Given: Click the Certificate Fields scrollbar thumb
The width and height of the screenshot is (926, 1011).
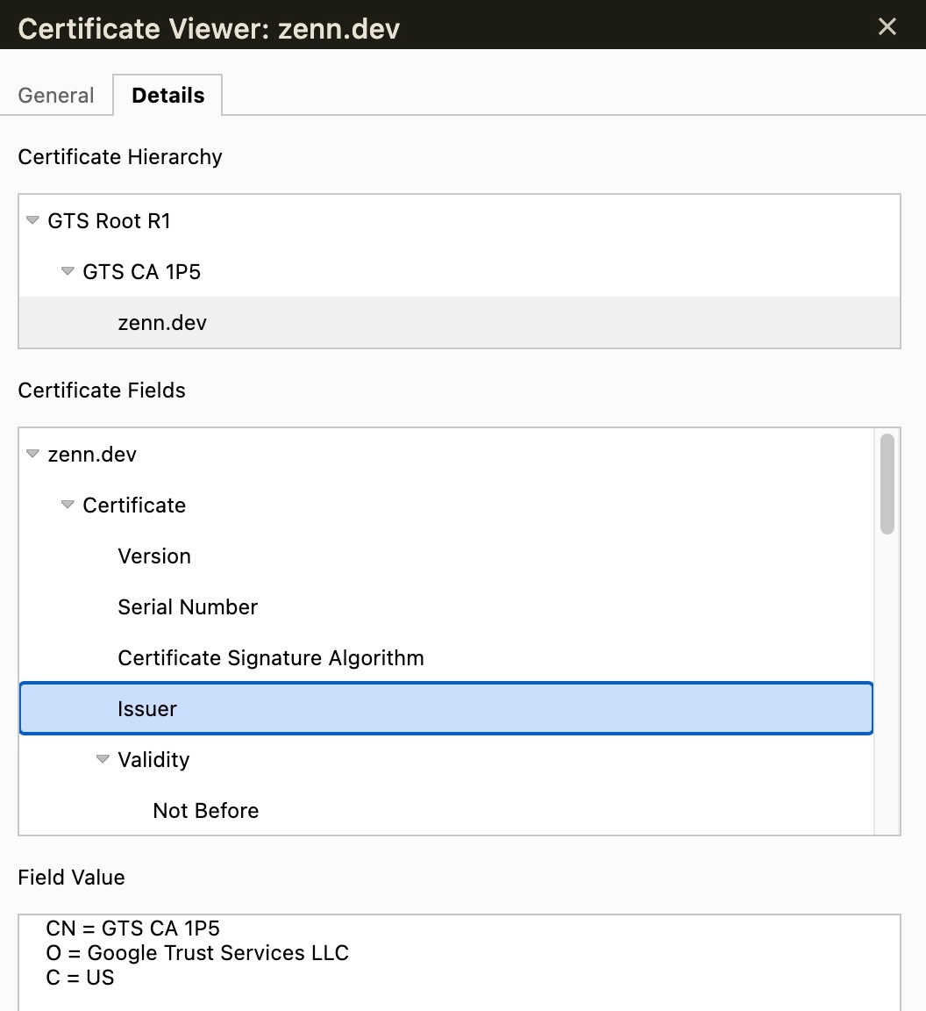Looking at the screenshot, I should [887, 484].
